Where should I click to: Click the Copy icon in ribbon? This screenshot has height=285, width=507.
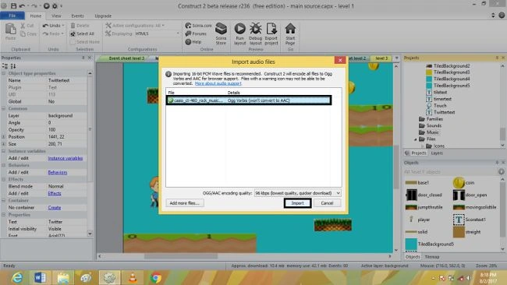pos(23,33)
